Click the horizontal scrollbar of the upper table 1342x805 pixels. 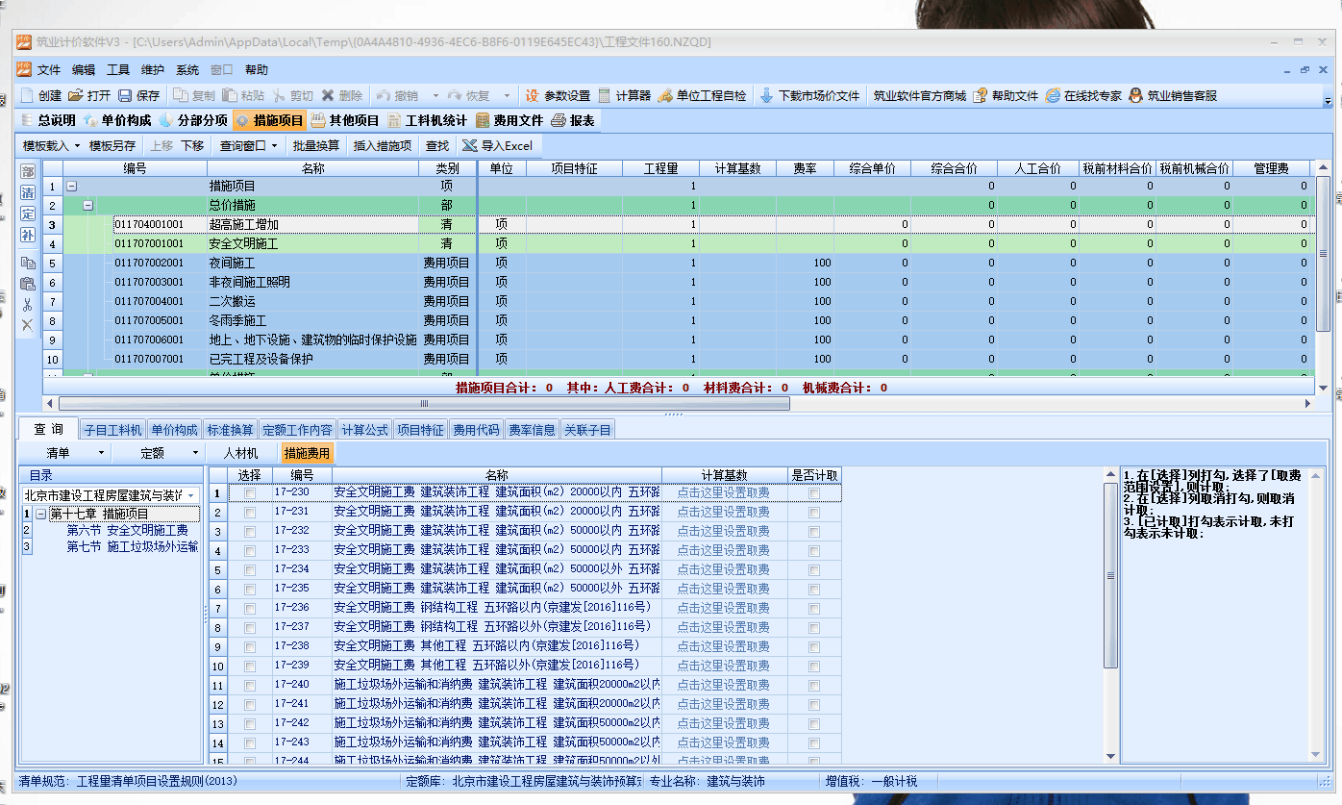423,404
